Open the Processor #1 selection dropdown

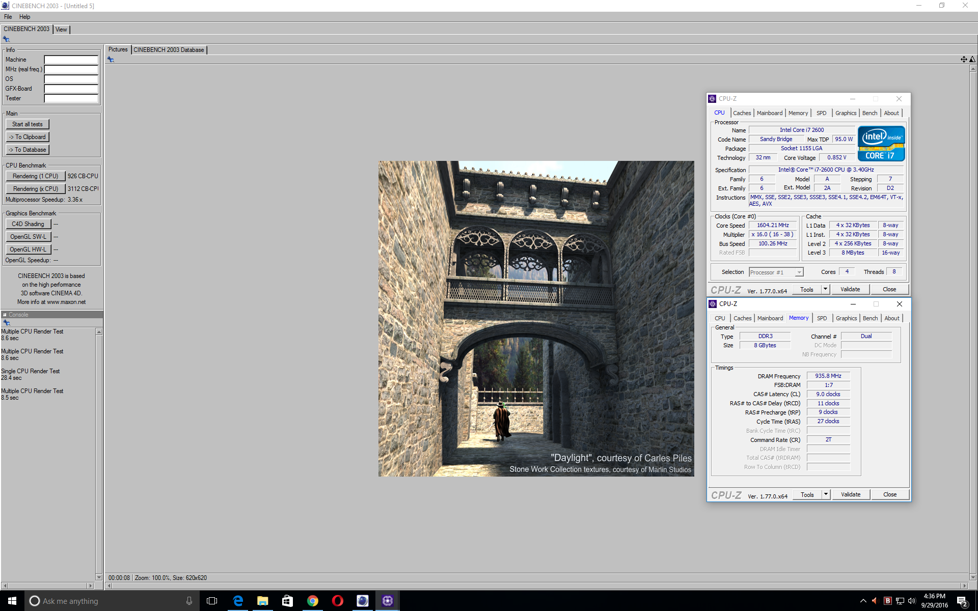pos(776,272)
